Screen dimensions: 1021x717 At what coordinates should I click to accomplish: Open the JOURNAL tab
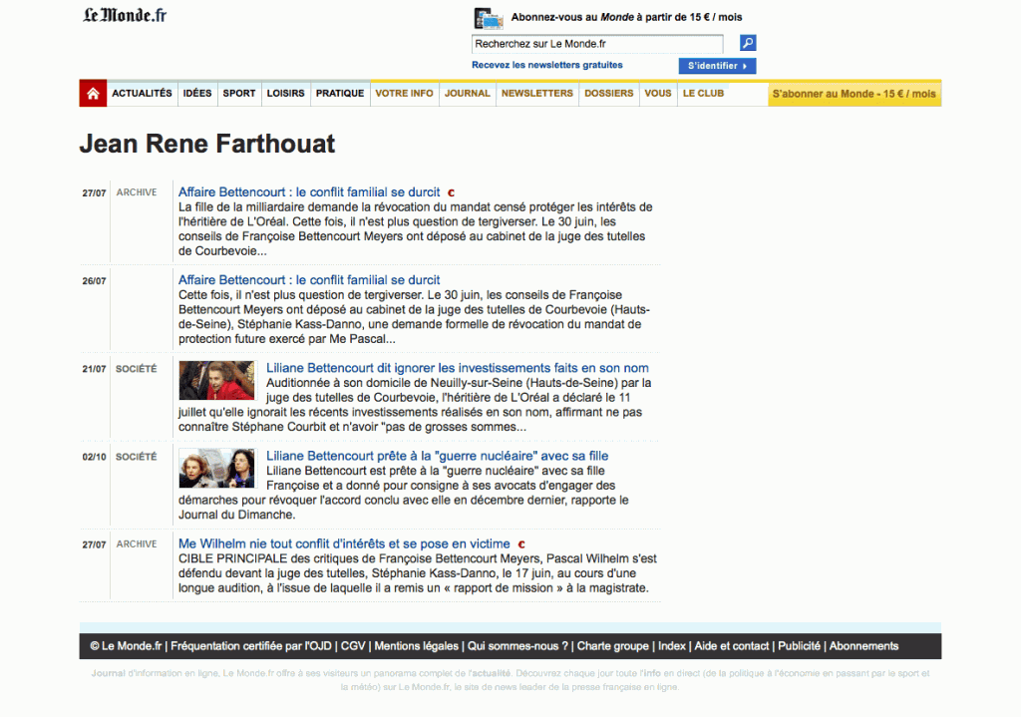pyautogui.click(x=468, y=93)
